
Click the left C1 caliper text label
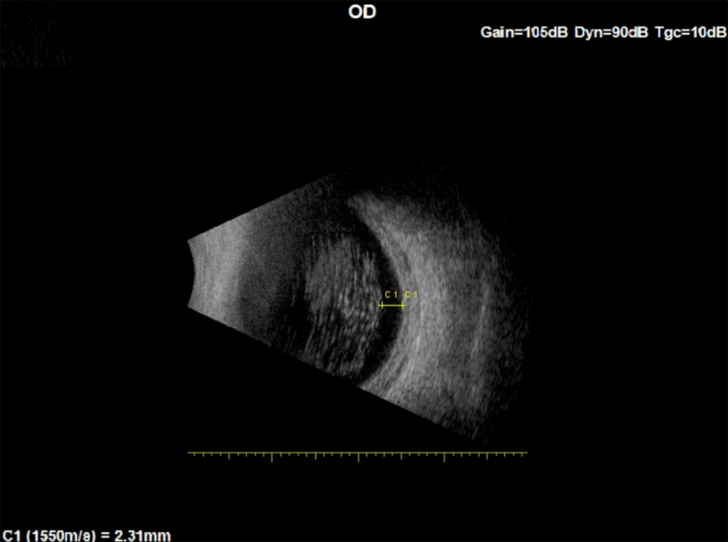pos(391,295)
